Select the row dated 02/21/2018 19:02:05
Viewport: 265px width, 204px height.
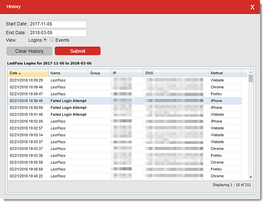(x=125, y=121)
